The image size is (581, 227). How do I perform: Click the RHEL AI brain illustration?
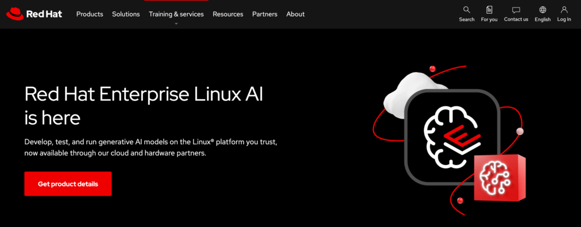[452, 137]
